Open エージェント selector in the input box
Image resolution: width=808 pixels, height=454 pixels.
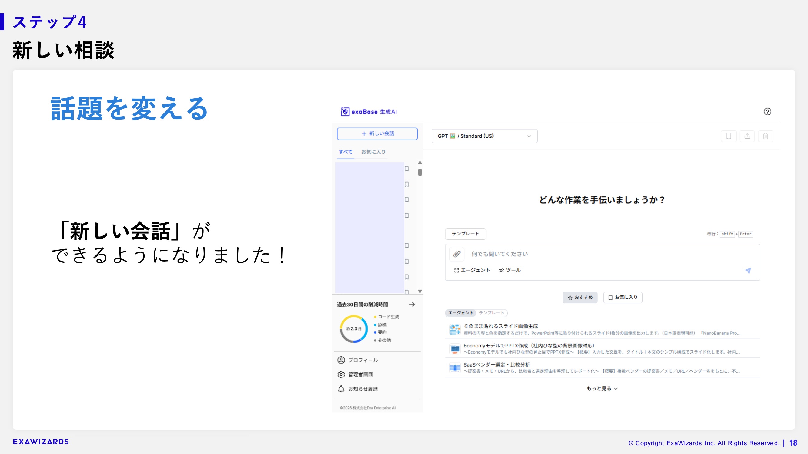click(x=472, y=270)
